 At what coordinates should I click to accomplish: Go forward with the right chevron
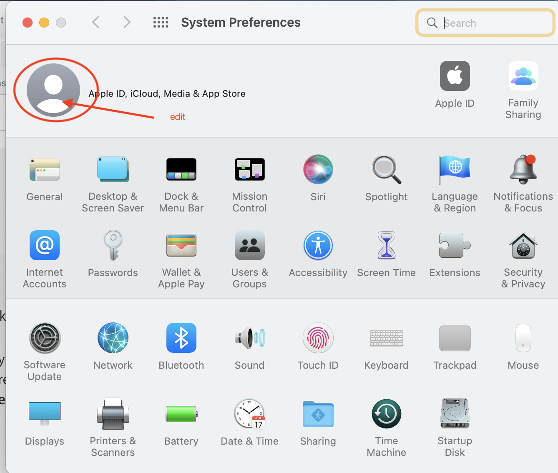(x=127, y=22)
